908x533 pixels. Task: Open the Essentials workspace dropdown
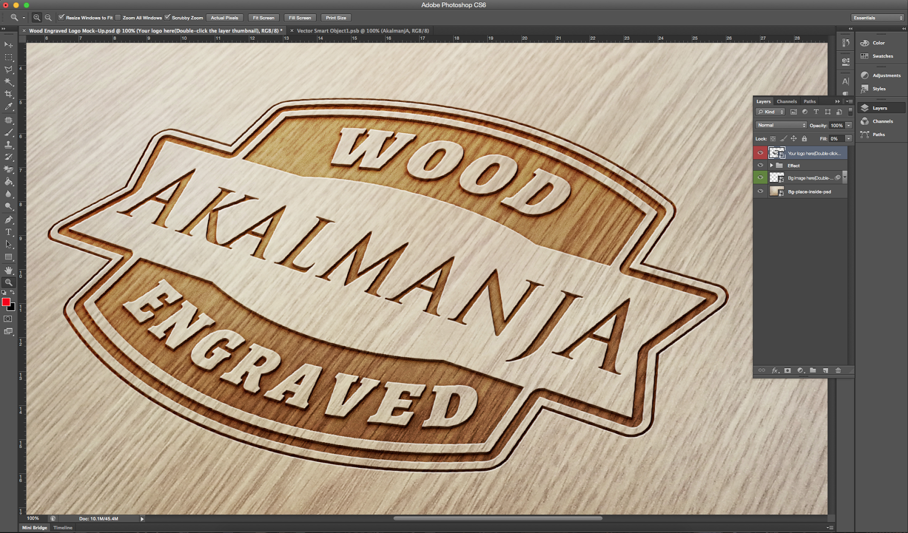point(877,18)
